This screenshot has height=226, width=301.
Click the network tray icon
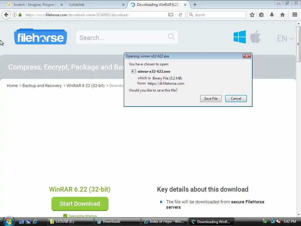coord(273,221)
